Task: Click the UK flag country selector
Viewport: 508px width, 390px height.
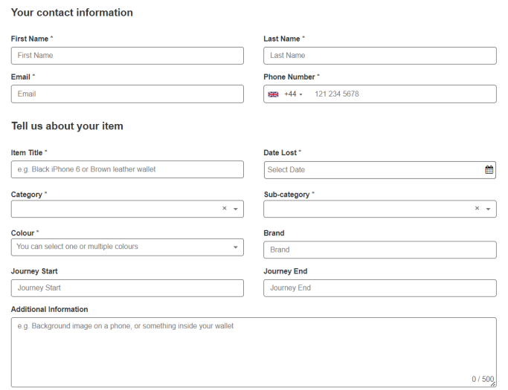Action: (273, 94)
